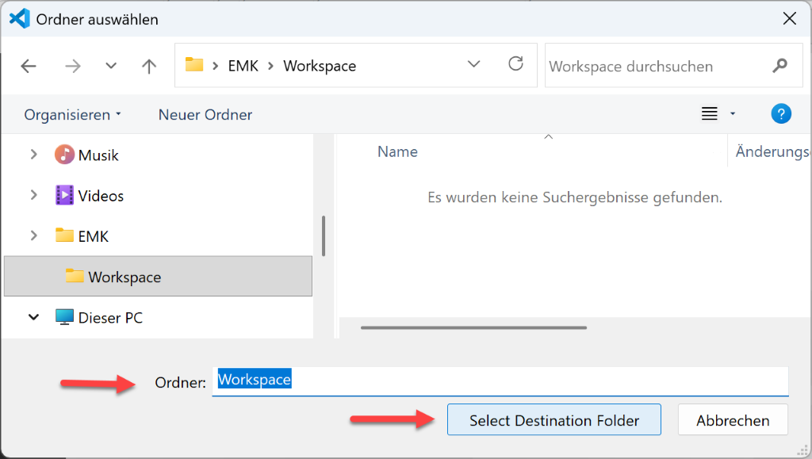Refresh the Workspace folder view
The image size is (812, 459).
[516, 64]
